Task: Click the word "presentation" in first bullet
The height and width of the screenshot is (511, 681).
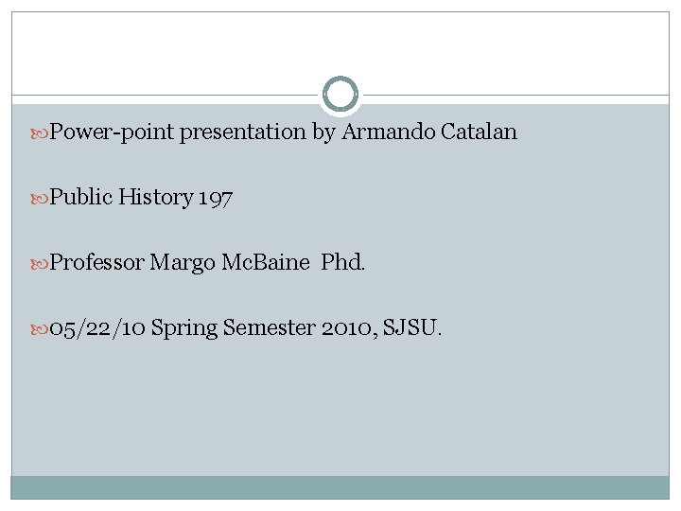Action: tap(243, 132)
